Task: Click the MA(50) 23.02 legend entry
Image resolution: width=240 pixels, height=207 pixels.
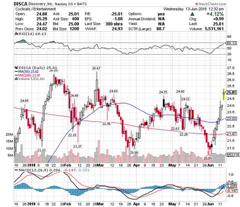Action: tap(27, 72)
